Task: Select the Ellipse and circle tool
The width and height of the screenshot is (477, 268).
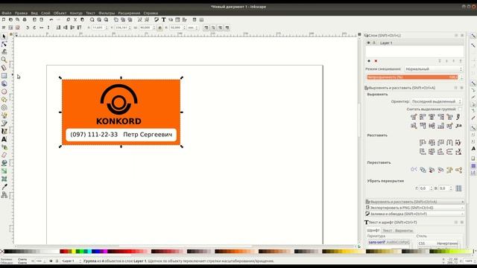Action: [x=4, y=92]
